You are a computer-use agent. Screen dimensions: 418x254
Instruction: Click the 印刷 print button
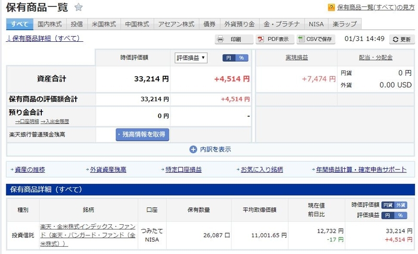click(234, 39)
